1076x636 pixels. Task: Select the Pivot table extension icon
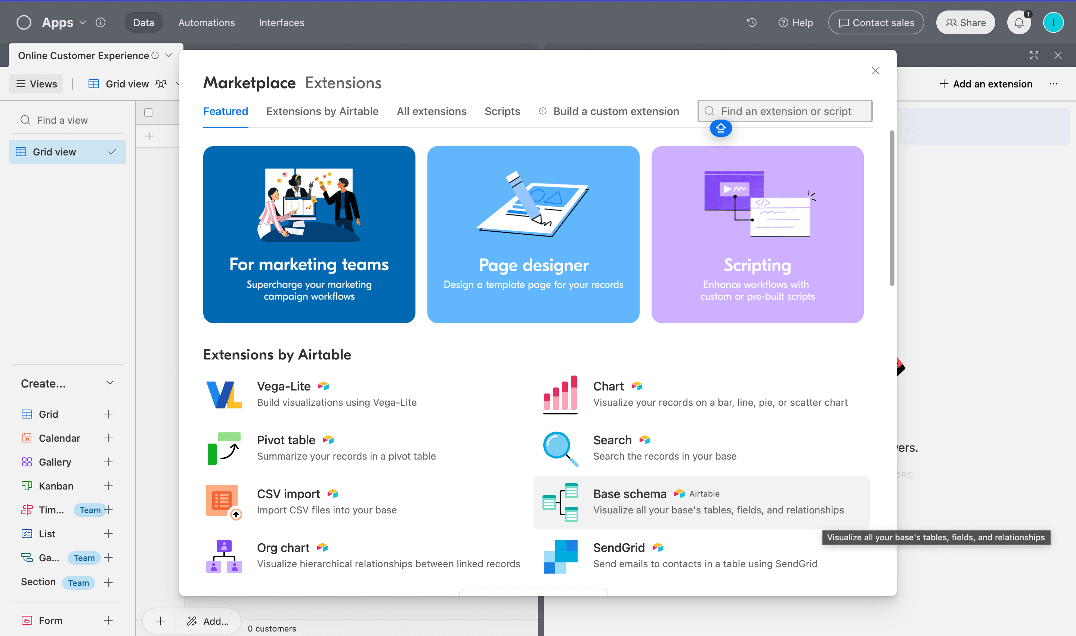pos(224,448)
